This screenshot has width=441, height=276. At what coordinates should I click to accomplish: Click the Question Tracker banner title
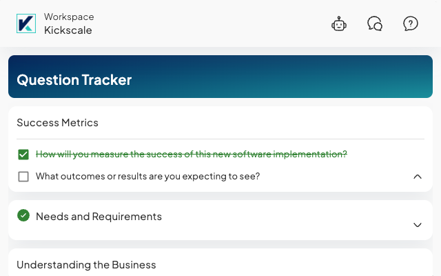[x=74, y=80]
